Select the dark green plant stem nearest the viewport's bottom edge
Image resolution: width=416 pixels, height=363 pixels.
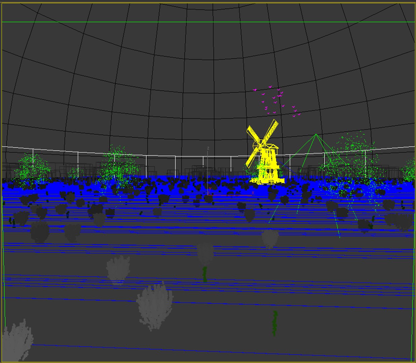(275, 323)
